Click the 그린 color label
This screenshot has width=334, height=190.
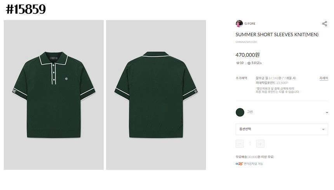250,112
